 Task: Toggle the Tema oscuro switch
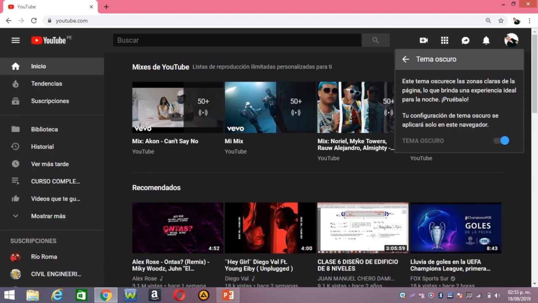point(501,141)
